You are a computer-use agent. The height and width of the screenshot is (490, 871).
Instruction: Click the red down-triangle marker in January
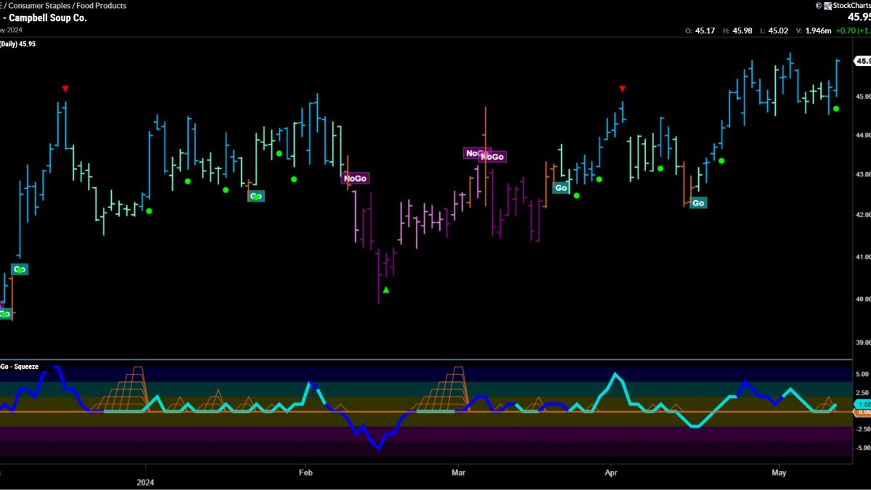[65, 89]
